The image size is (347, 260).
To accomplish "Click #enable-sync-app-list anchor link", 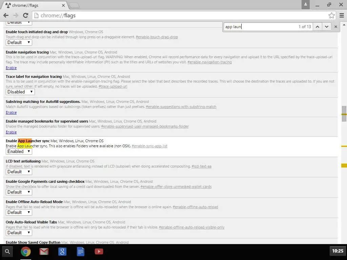I will [x=149, y=146].
